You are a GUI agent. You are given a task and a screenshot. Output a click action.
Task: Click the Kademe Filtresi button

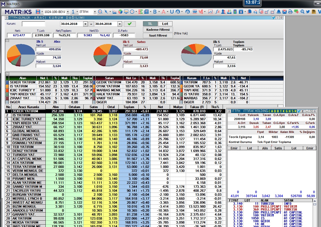click(158, 29)
